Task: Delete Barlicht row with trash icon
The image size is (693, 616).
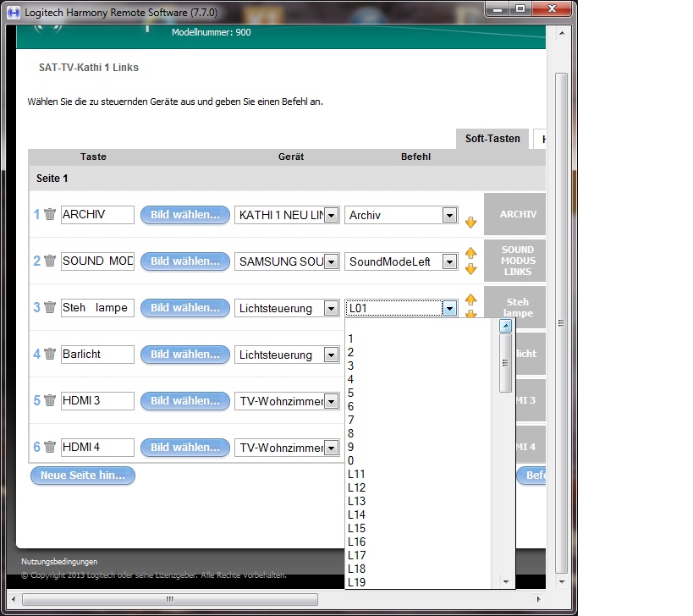Action: click(50, 355)
